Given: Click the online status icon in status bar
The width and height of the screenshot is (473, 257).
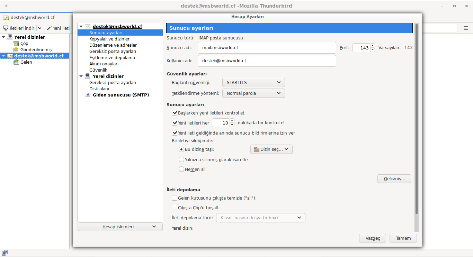Looking at the screenshot, I should (x=5, y=253).
